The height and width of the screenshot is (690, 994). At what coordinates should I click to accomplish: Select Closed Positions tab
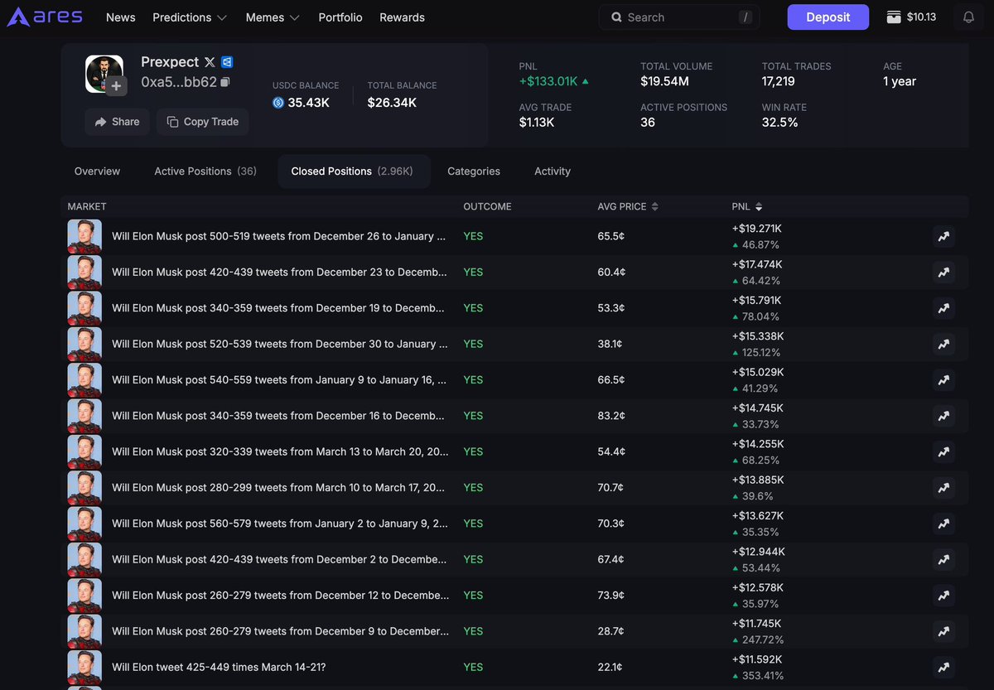[354, 171]
